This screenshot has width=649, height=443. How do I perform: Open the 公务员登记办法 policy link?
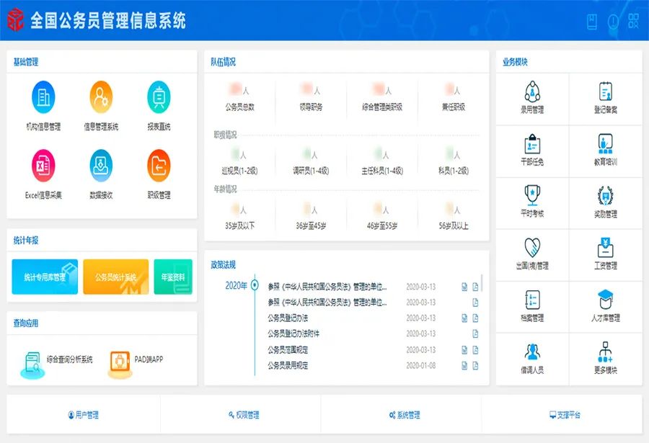pos(288,318)
